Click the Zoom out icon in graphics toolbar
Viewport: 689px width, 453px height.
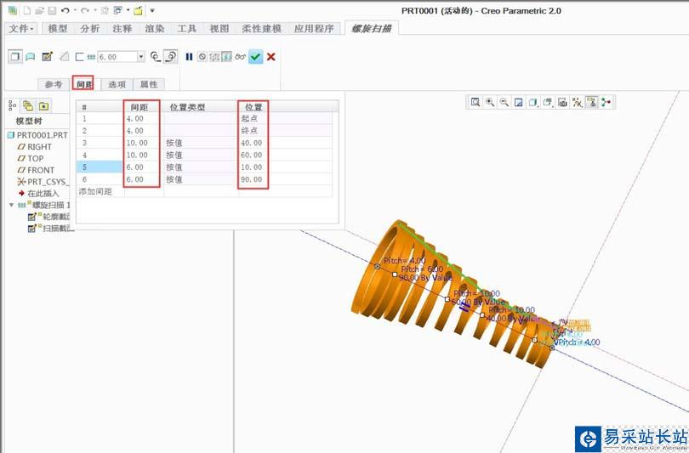tap(504, 102)
